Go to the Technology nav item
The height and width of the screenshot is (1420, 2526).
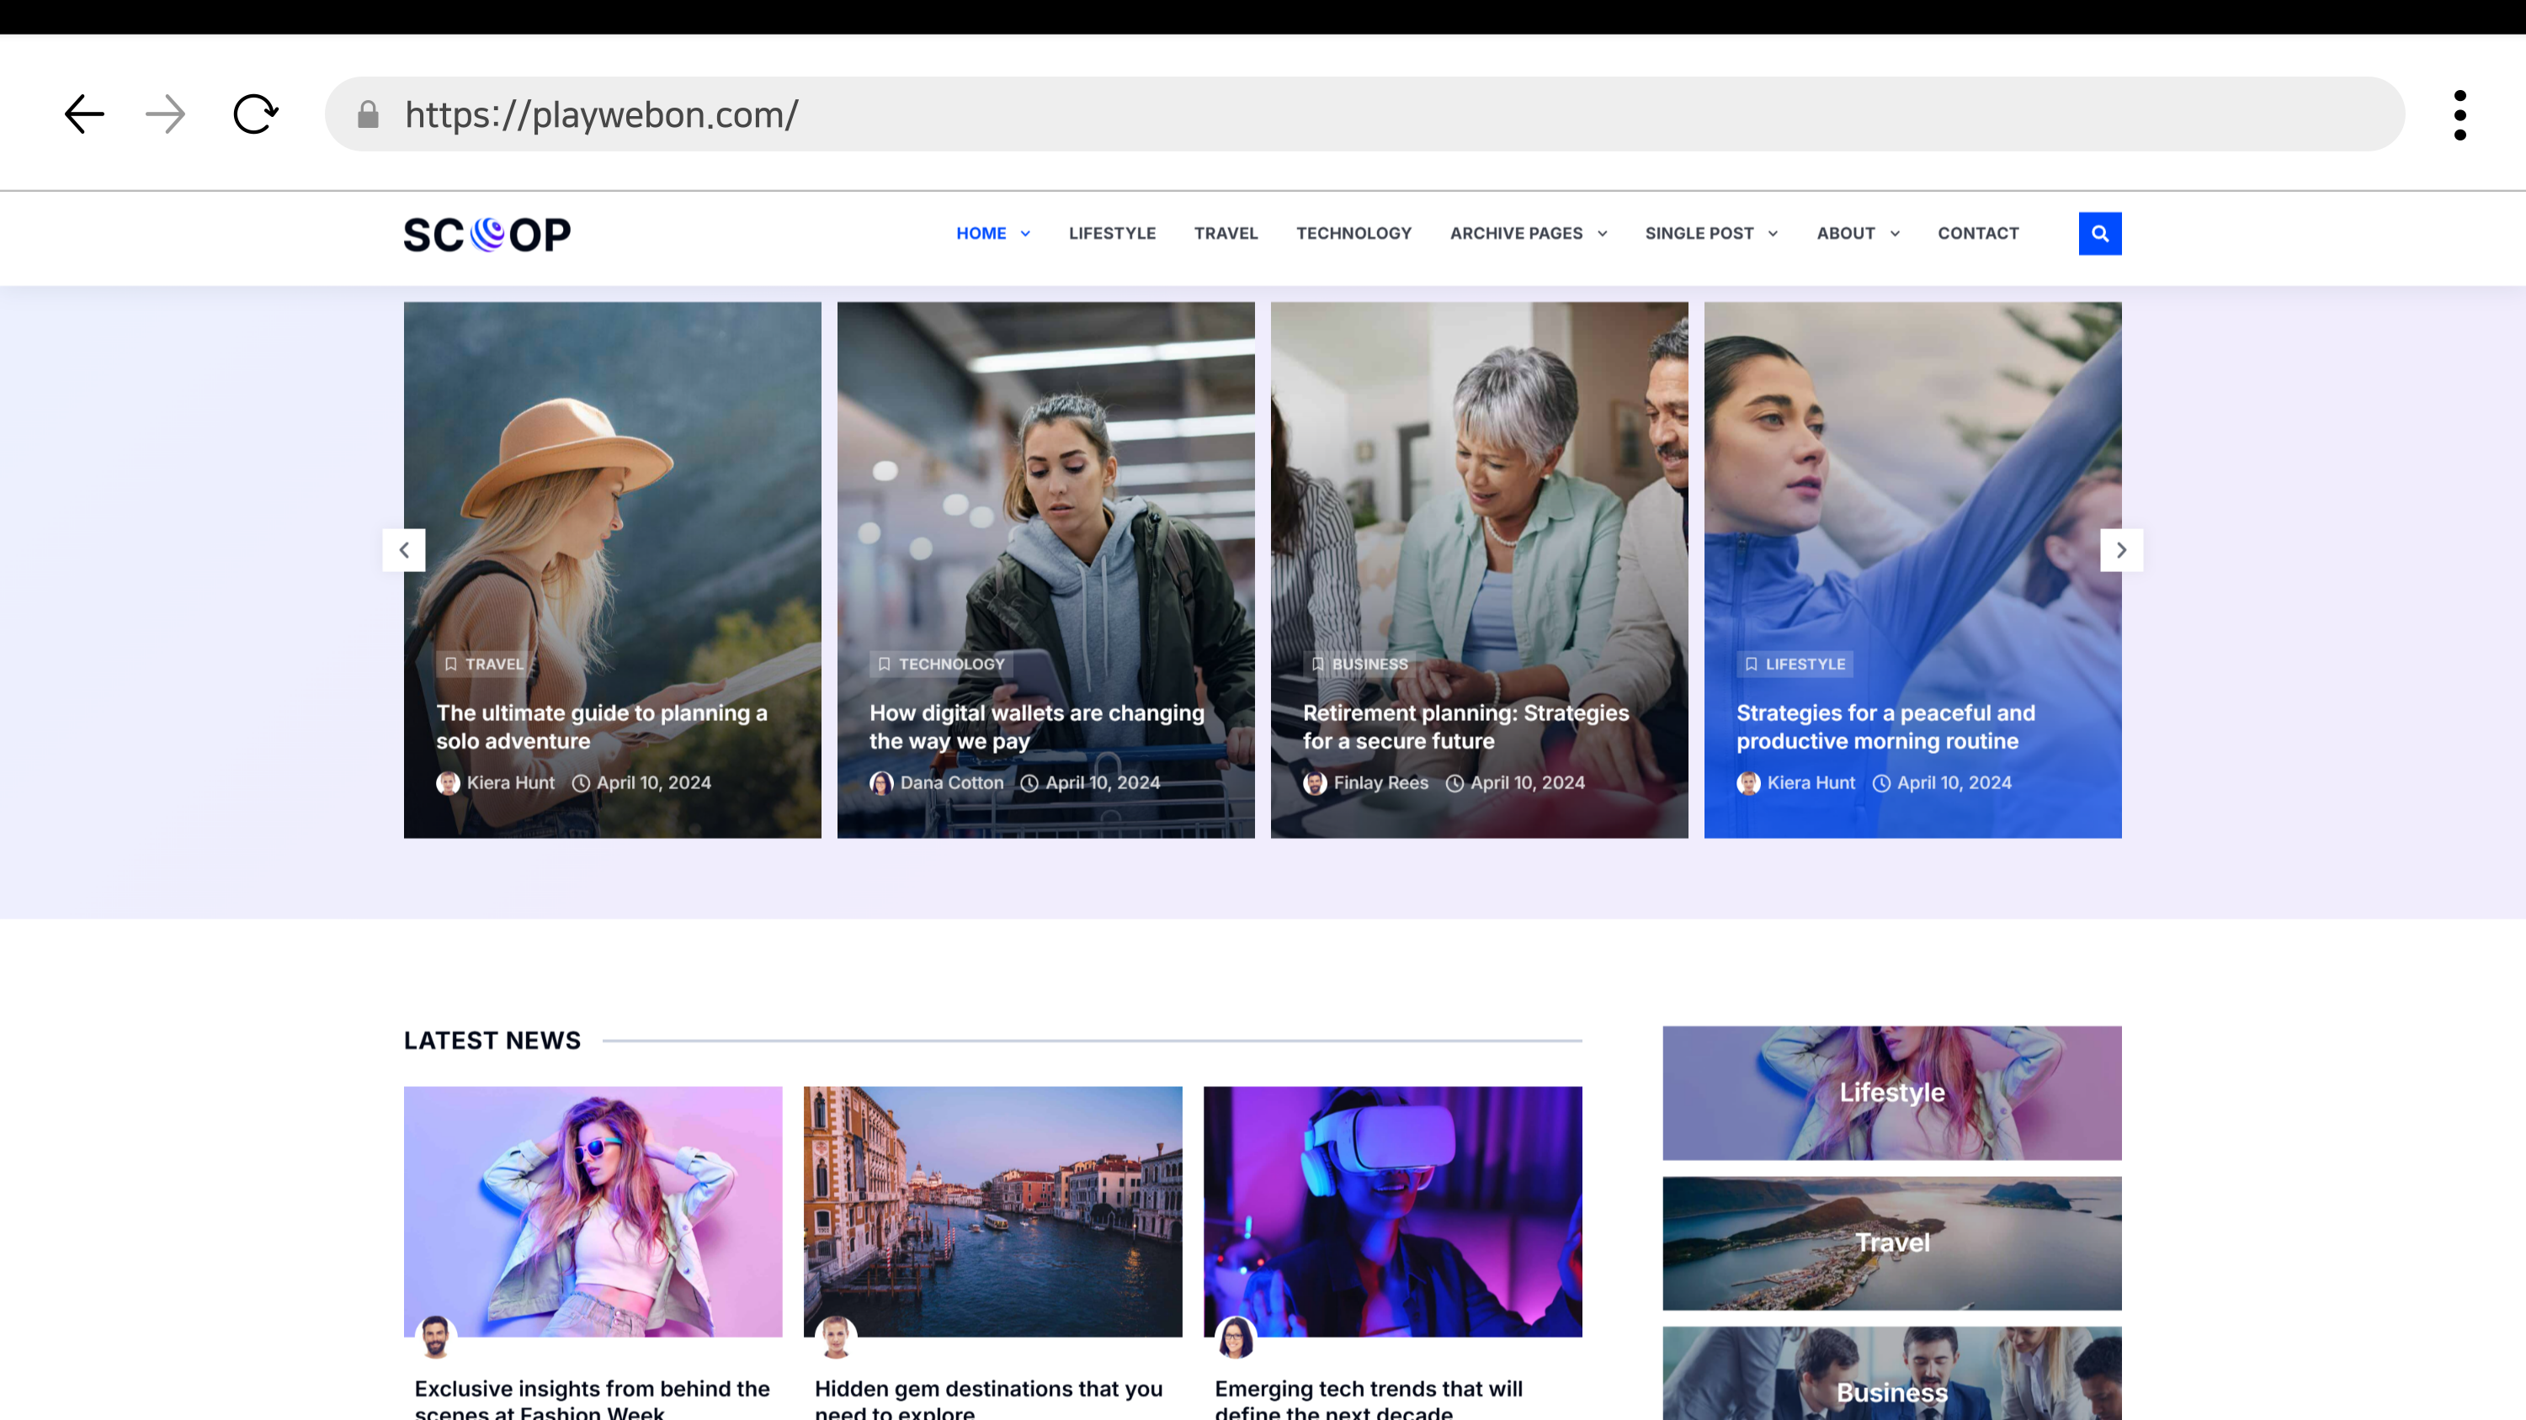coord(1353,233)
